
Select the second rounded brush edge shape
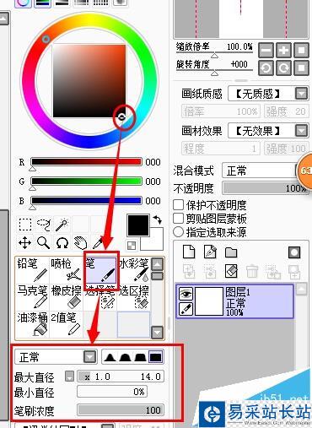125,357
